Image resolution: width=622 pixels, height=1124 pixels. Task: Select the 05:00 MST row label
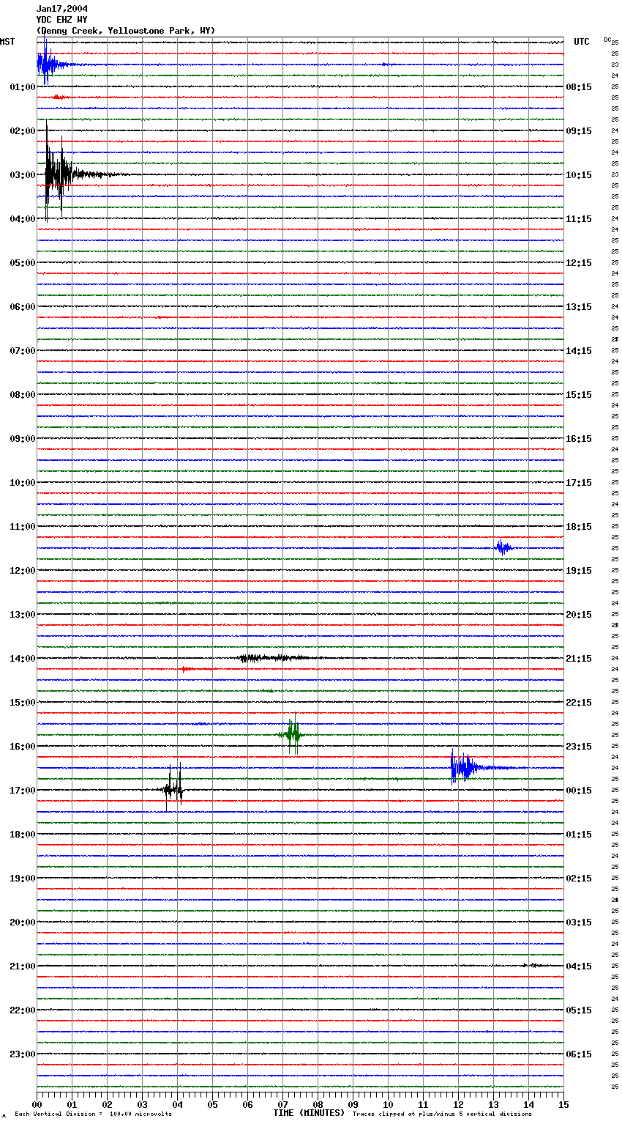coord(22,263)
